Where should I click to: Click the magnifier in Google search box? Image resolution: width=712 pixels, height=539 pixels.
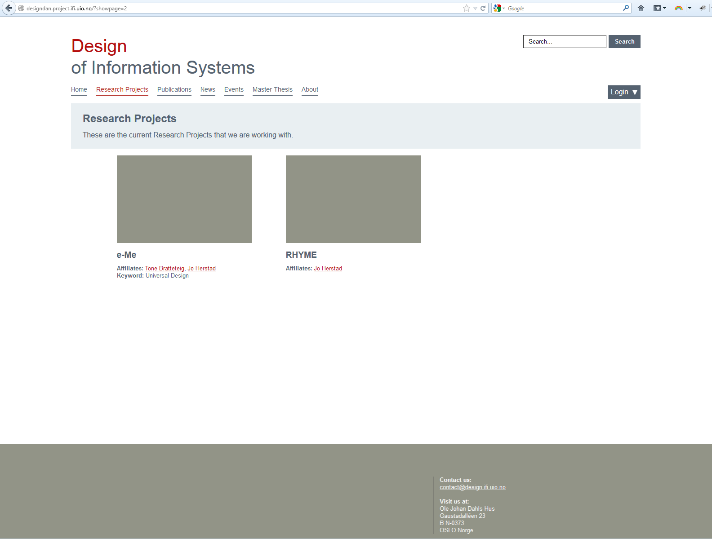click(x=626, y=8)
